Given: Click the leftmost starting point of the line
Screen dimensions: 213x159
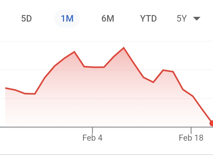Looking at the screenshot, I should click(6, 88).
